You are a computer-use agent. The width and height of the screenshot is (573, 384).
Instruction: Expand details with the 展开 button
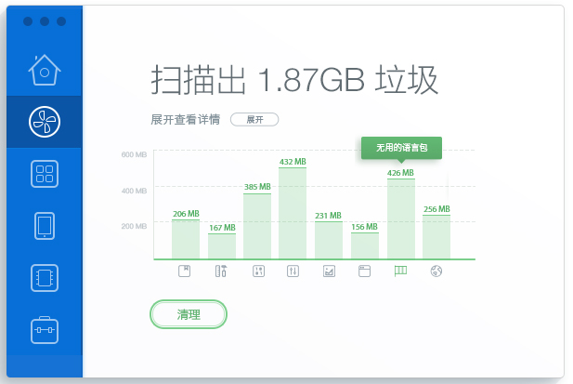254,120
